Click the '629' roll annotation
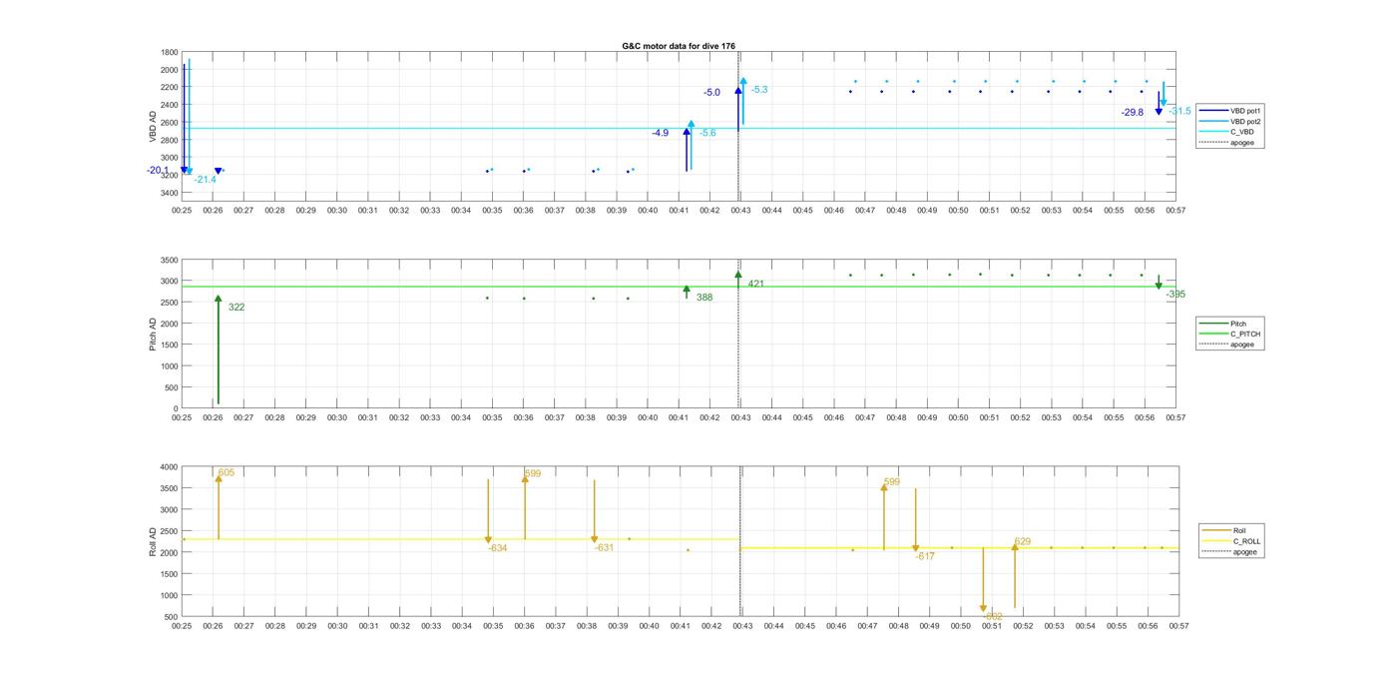This screenshot has width=1397, height=692. click(x=1023, y=542)
